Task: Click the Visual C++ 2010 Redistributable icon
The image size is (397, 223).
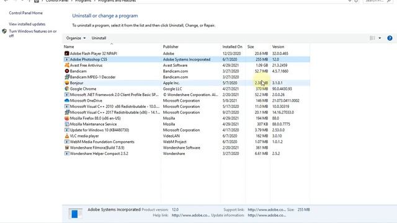Action: (x=67, y=107)
